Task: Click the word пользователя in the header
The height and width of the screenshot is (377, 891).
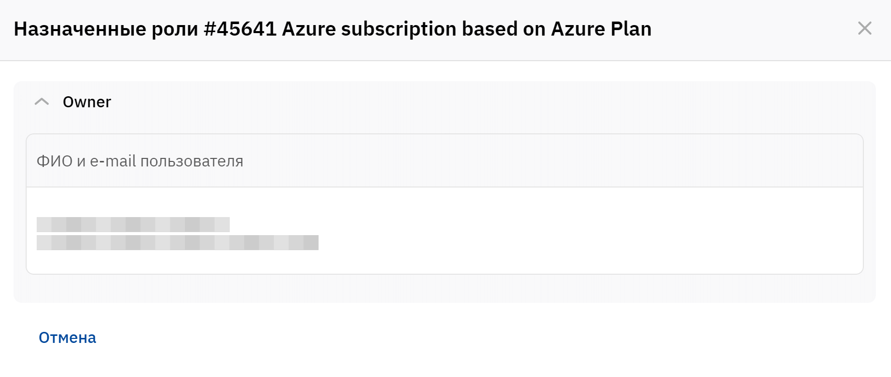Action: click(x=191, y=161)
